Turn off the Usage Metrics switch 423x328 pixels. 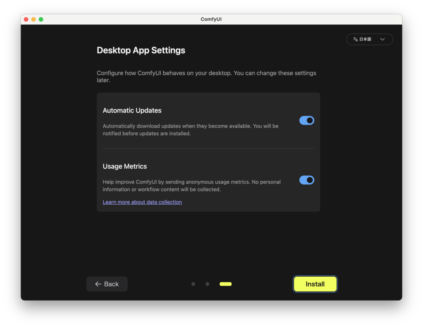point(307,180)
